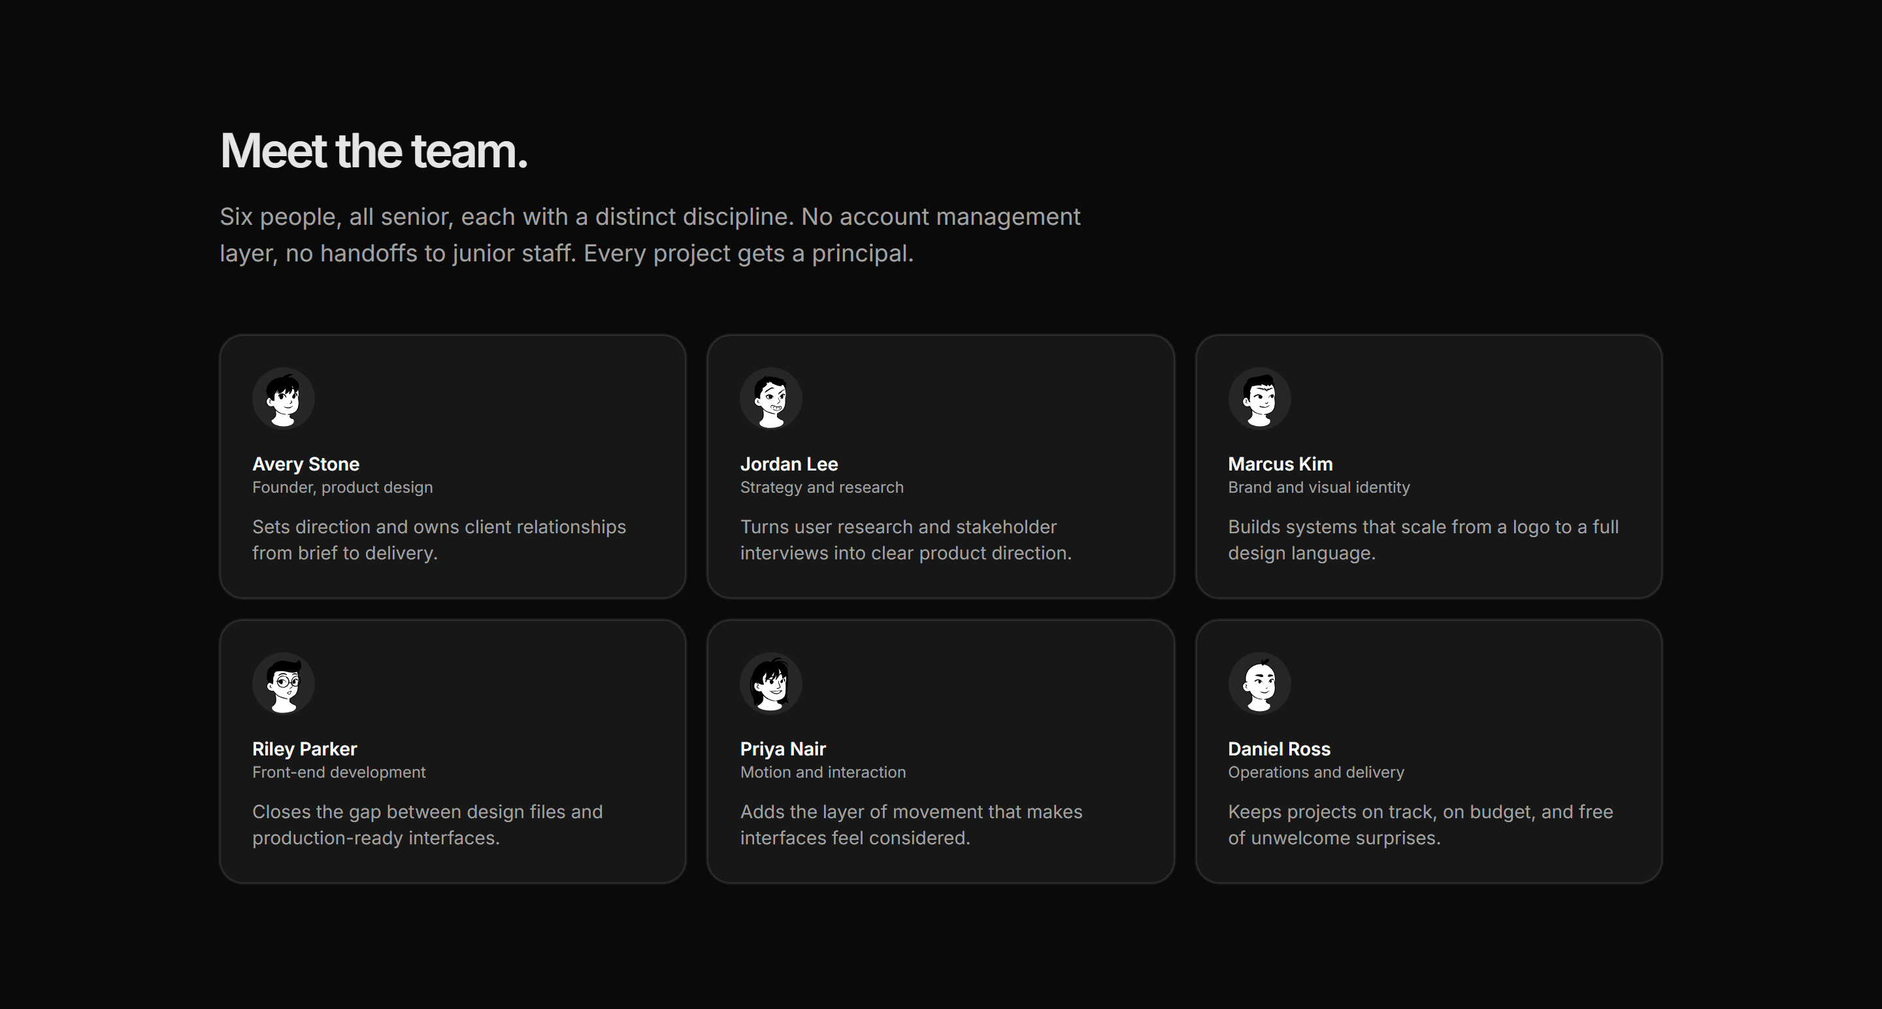Select the name Daniel Ross
This screenshot has width=1882, height=1009.
pyautogui.click(x=1279, y=749)
